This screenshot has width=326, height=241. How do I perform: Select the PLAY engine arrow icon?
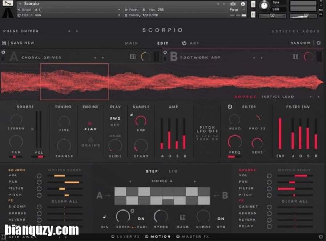tap(90, 124)
